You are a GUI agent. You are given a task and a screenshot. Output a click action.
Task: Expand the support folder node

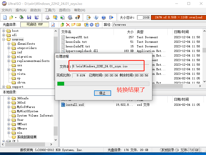(x=4, y=87)
